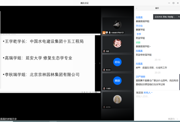Click the muted mic icon on the blonde-avatar tile
180x122 pixels.
(104, 107)
